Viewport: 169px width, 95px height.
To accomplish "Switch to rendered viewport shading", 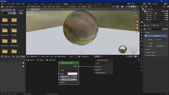I will click(136, 7).
